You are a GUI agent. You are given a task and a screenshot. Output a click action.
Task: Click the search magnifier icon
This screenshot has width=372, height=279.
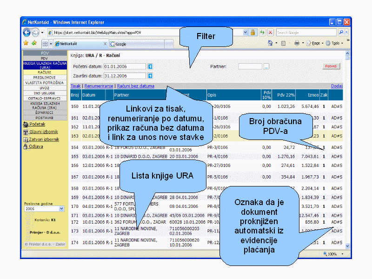point(341,33)
